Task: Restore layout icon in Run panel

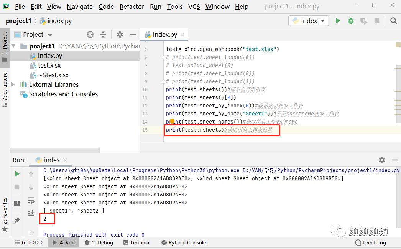Action: (x=17, y=204)
